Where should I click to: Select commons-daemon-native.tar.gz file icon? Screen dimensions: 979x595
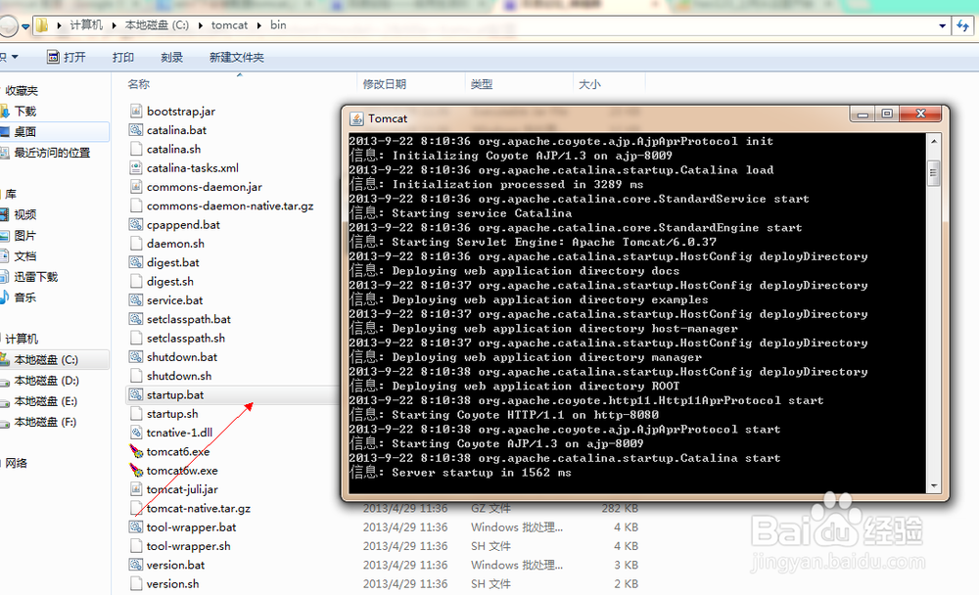coord(136,206)
